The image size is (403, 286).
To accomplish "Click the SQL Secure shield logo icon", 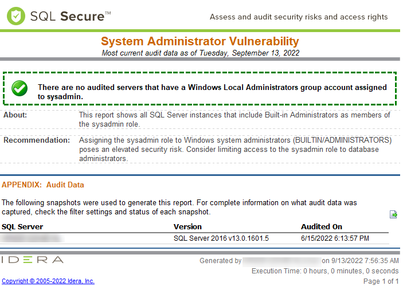I will [16, 16].
